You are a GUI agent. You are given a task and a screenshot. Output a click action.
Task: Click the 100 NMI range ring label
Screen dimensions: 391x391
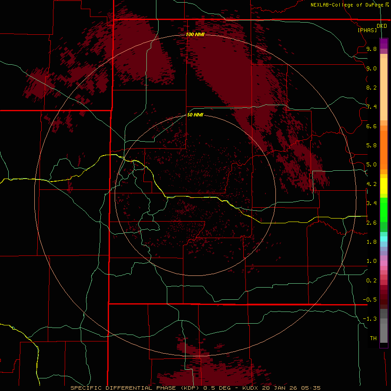195,34
